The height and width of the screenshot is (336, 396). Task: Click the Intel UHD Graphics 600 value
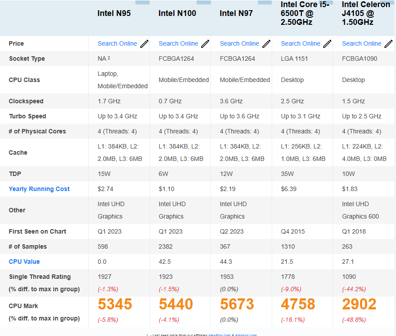coord(360,210)
